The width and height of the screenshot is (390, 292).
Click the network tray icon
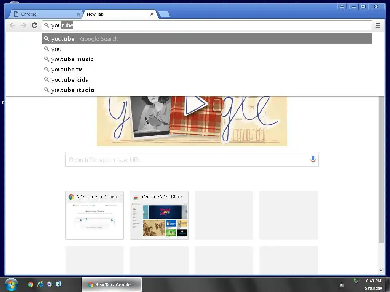tap(356, 281)
